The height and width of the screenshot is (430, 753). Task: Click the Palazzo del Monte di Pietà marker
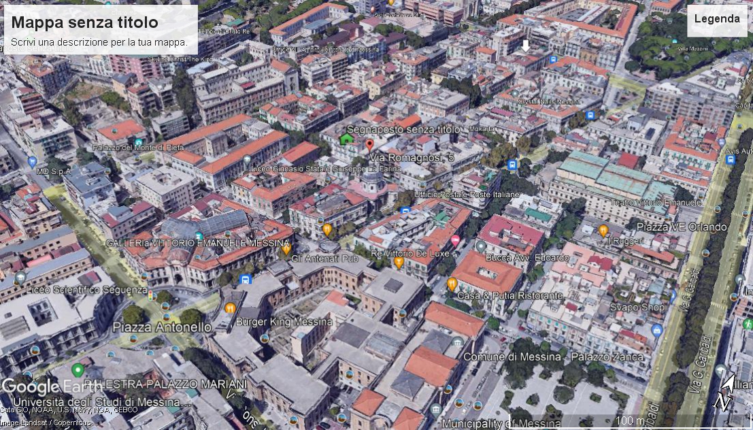[x=138, y=142]
